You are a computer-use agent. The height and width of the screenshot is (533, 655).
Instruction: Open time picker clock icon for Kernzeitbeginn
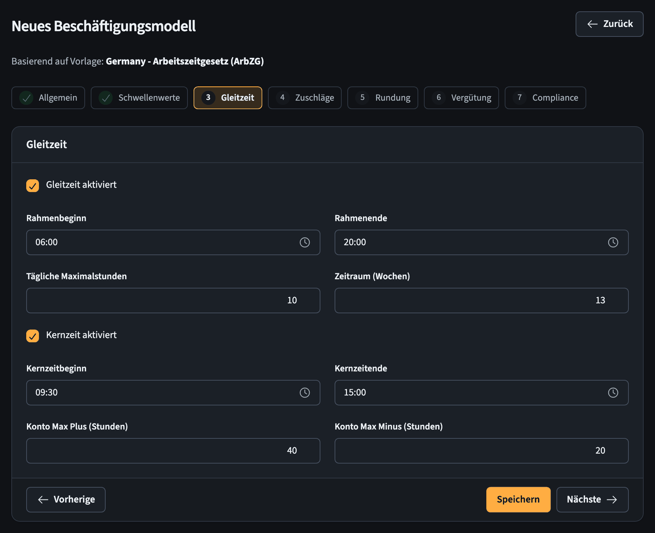305,393
